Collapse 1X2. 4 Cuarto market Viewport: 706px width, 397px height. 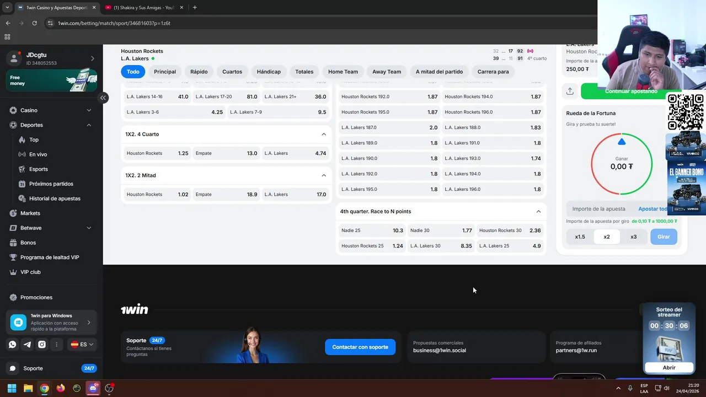pyautogui.click(x=324, y=134)
